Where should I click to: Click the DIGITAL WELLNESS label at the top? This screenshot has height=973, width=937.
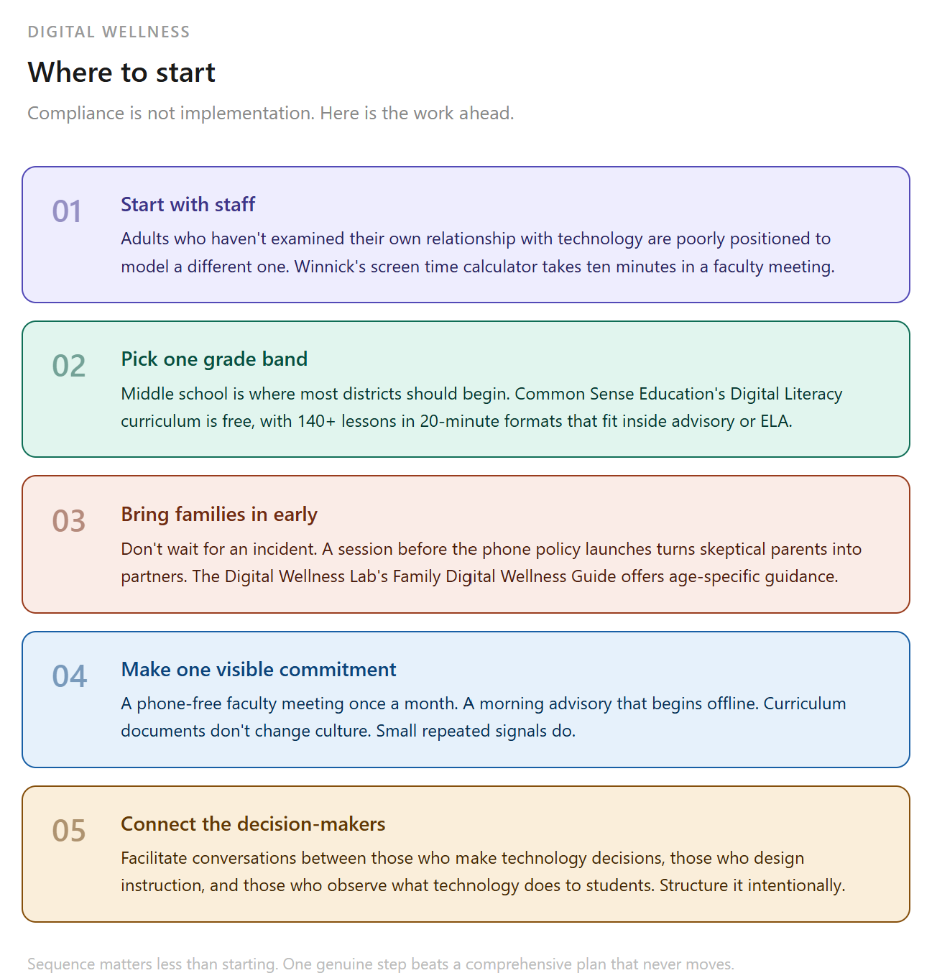coord(109,32)
